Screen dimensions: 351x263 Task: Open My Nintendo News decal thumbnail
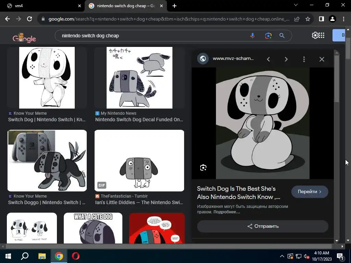[139, 78]
